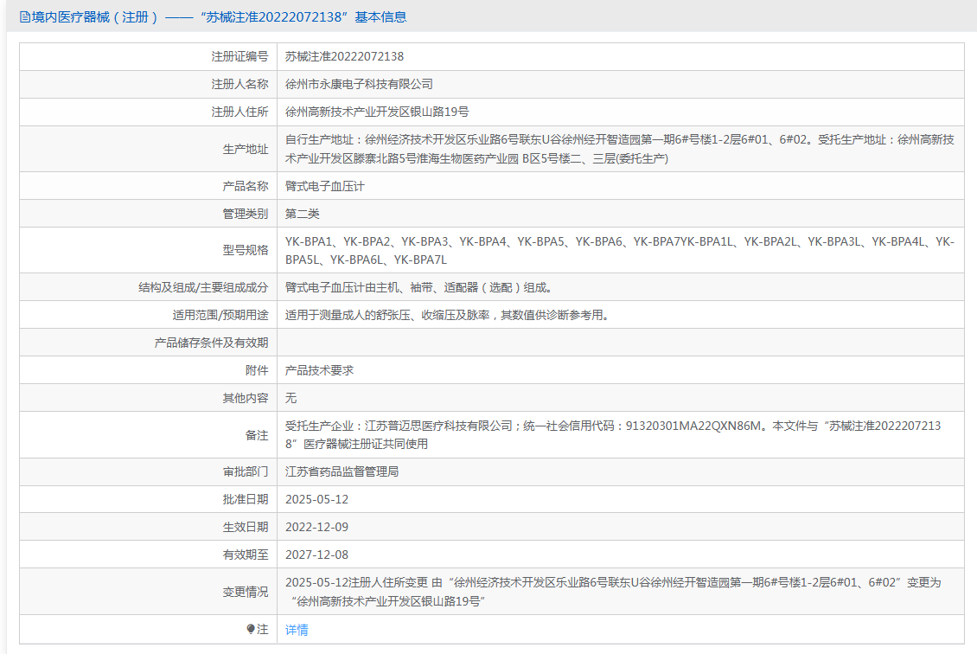
Task: Click other content value 无
Action: tap(291, 398)
